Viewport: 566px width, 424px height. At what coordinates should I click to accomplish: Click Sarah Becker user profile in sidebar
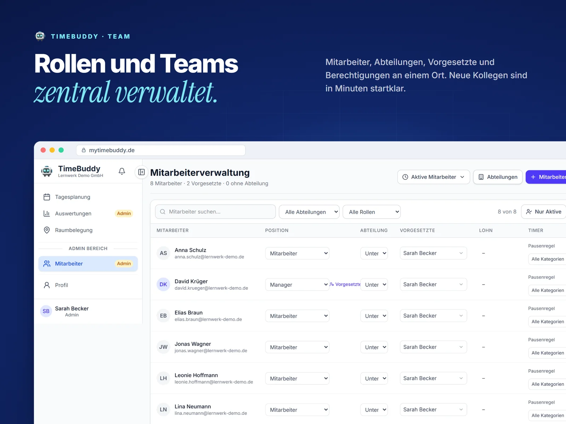[88, 311]
